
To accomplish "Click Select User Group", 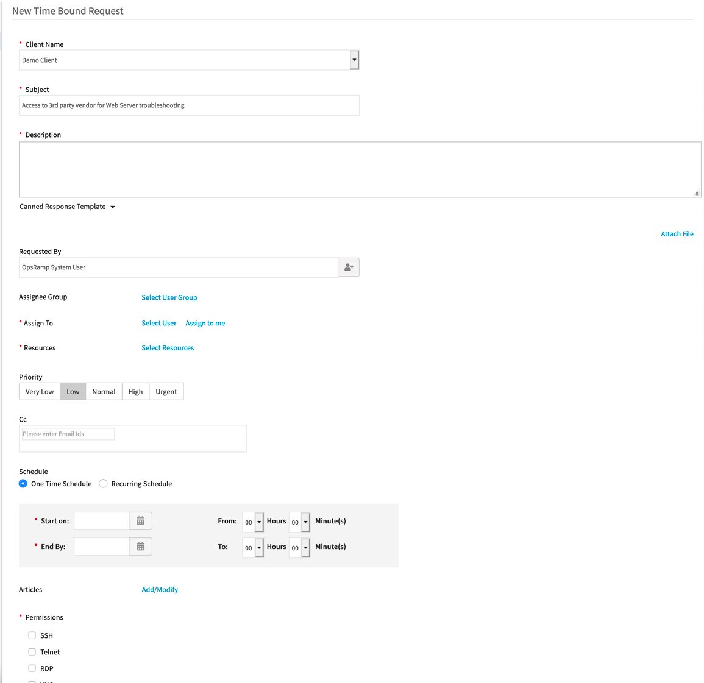I will tap(169, 297).
